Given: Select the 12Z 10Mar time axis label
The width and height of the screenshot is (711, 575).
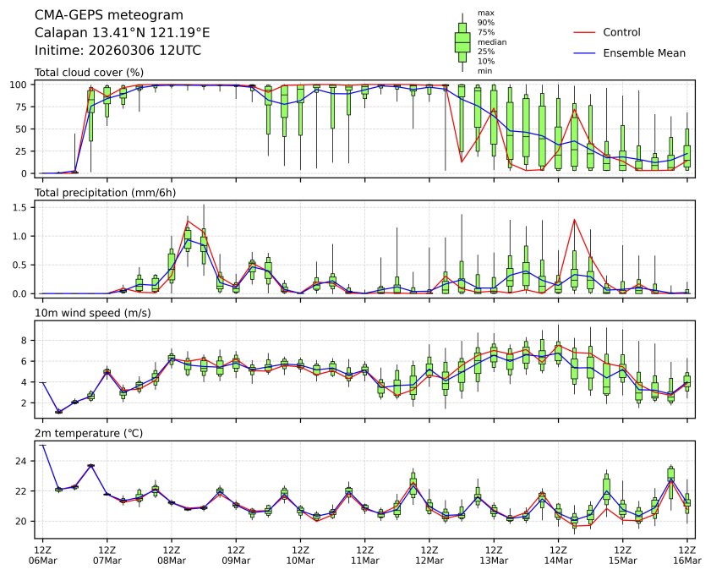Looking at the screenshot, I should (300, 555).
